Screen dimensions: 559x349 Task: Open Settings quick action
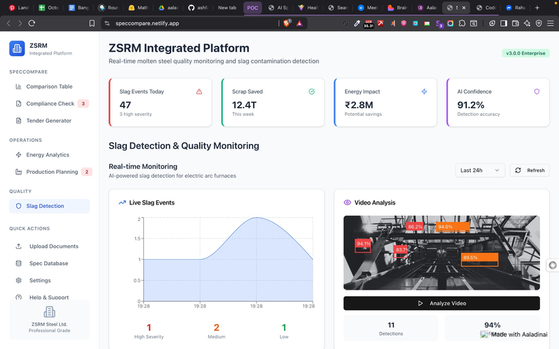(x=49, y=281)
